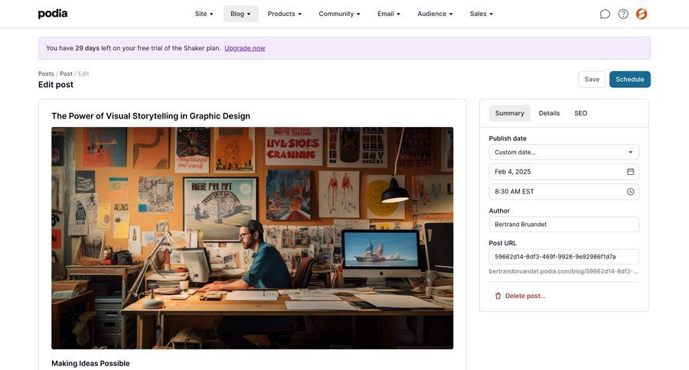Expand the Community menu
This screenshot has width=689, height=370.
coord(339,14)
